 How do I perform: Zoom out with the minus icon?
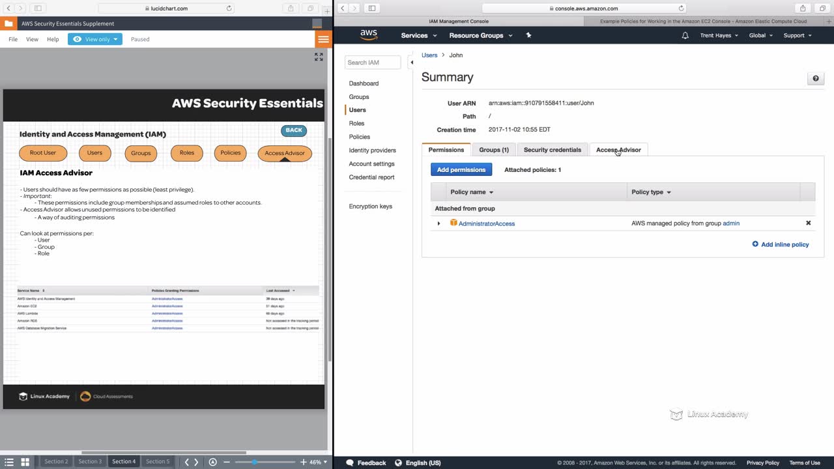coord(227,462)
